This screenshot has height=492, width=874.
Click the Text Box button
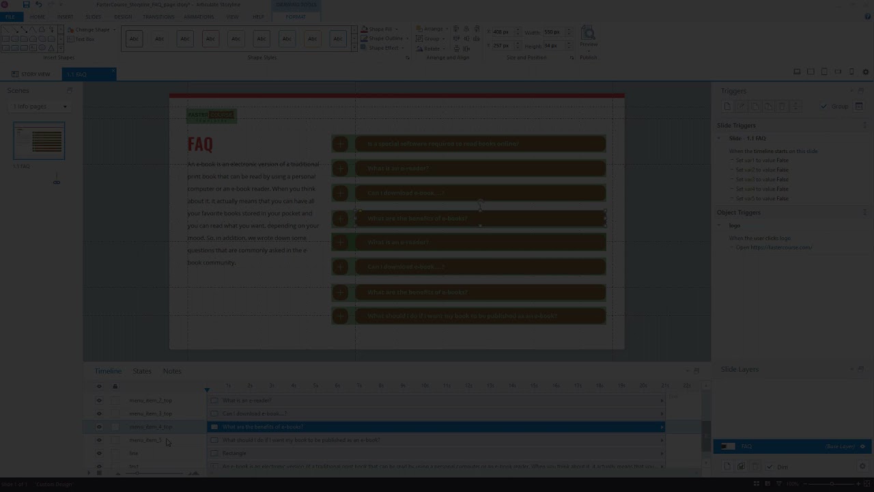[x=82, y=39]
